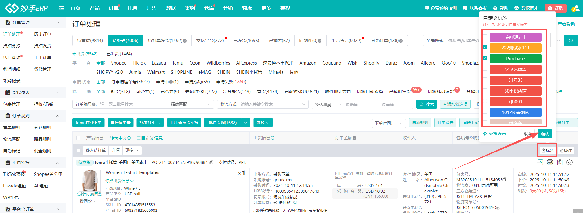Switch to the 待打单发货 tab
The width and height of the screenshot is (583, 213).
pos(167,41)
